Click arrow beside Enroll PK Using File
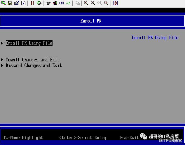Viewport: 185px width, 145px height. coord(2,43)
